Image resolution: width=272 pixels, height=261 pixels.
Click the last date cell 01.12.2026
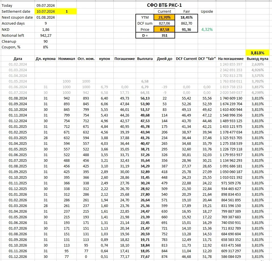[18, 257]
